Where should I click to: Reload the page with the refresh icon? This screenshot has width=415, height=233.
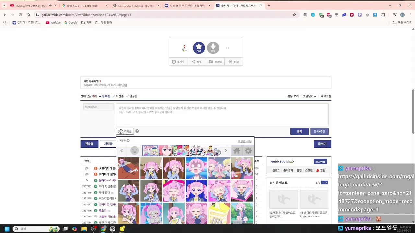[20, 15]
